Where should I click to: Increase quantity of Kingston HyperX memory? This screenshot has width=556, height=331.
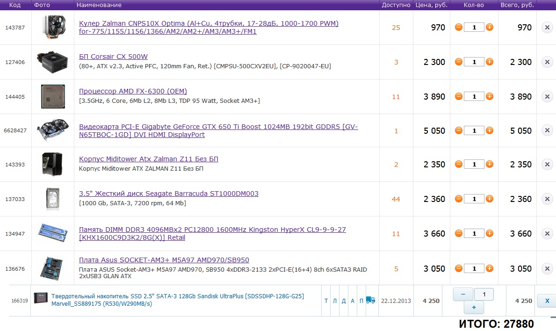pos(489,234)
